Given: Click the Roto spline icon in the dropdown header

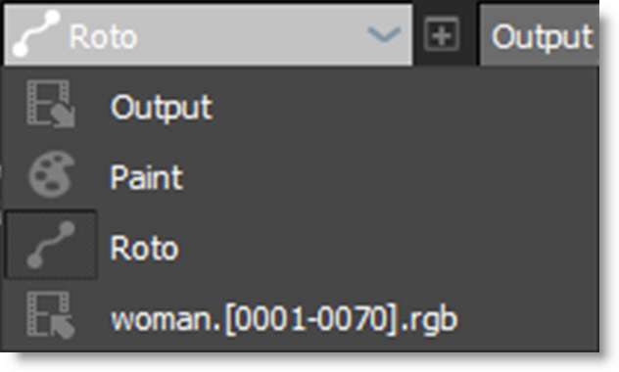Looking at the screenshot, I should tap(36, 33).
